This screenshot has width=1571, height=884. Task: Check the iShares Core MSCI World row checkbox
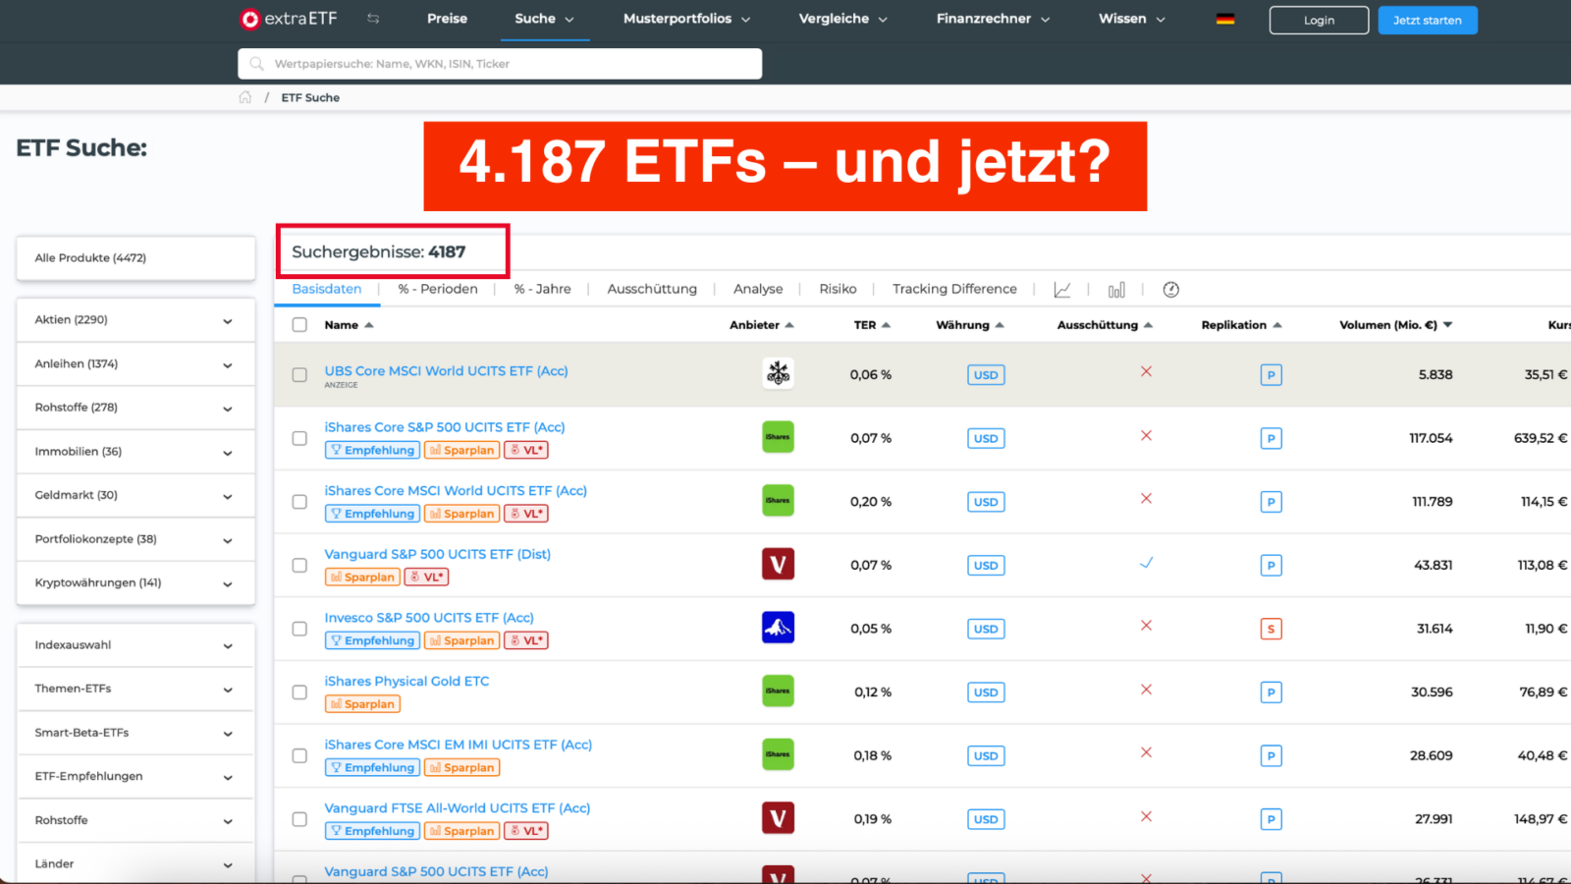click(x=299, y=502)
